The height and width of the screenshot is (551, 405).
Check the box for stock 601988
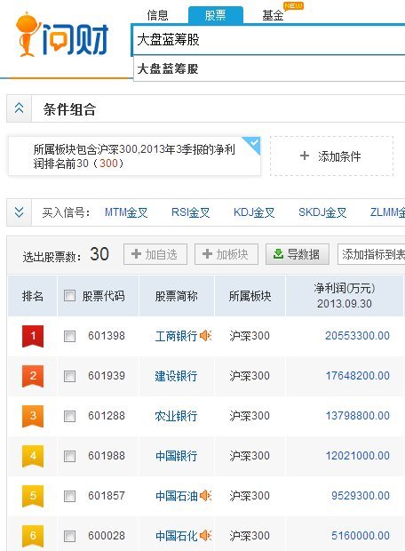point(69,457)
